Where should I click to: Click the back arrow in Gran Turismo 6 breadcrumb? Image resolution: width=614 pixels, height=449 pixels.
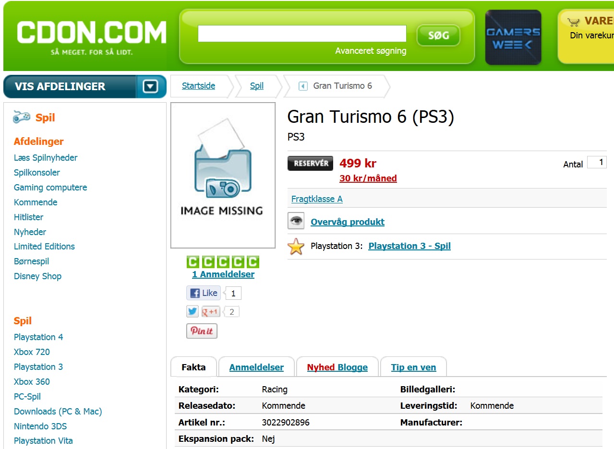pyautogui.click(x=303, y=86)
